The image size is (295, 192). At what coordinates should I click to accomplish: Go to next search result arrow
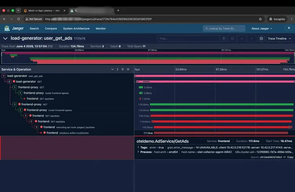coord(251,38)
